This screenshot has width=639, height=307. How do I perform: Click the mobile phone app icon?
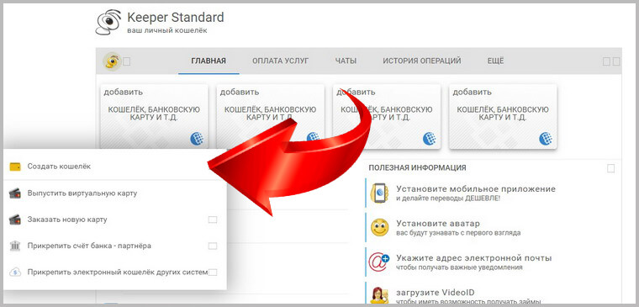click(379, 193)
